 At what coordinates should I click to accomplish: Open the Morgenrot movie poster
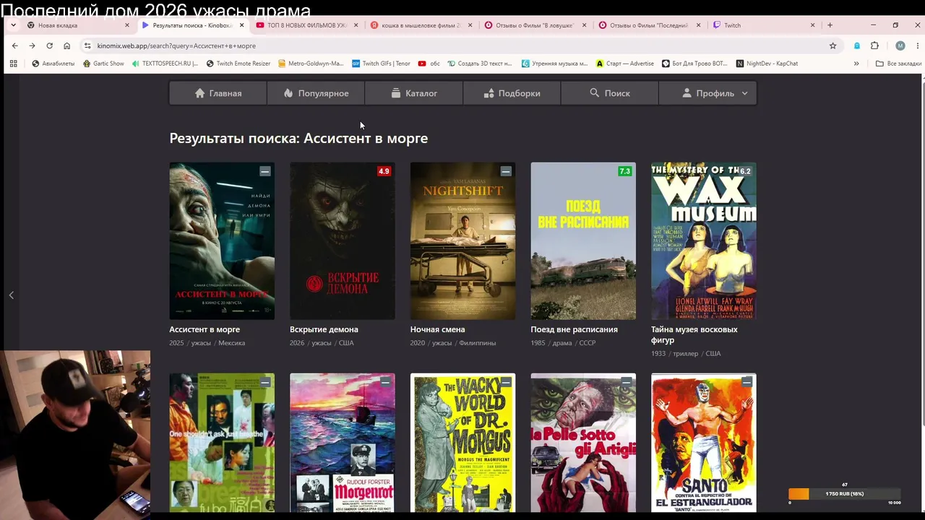tap(343, 443)
